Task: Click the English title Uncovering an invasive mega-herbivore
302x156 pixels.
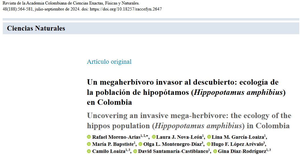Action: 189,121
